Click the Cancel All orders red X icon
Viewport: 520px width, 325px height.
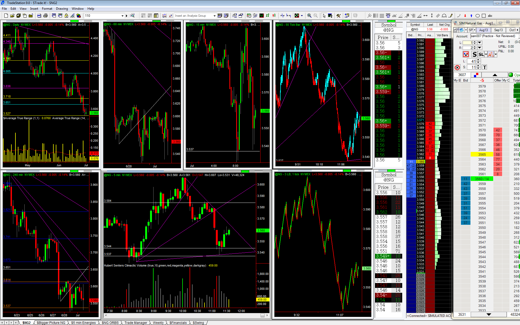(457, 67)
